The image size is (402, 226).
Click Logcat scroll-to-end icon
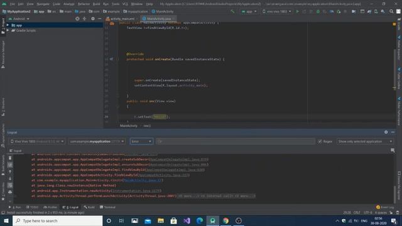pyautogui.click(x=10, y=164)
